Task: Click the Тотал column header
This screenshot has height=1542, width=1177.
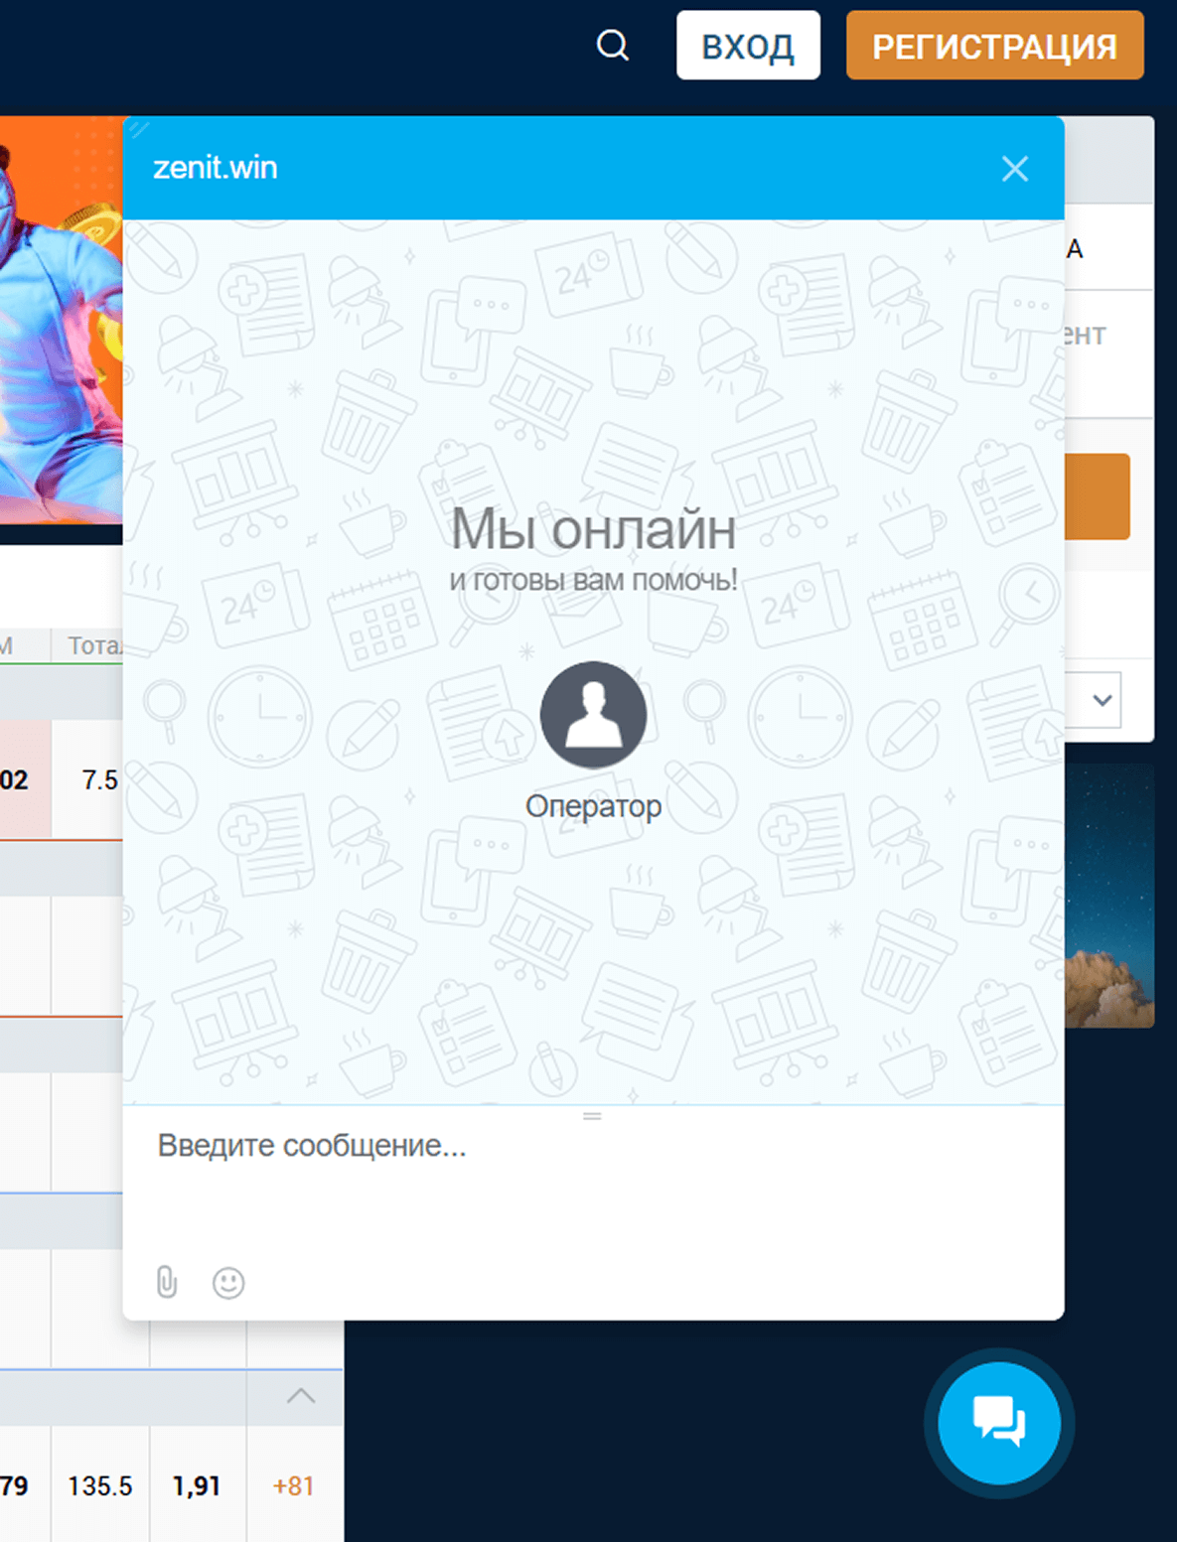Action: 94,643
